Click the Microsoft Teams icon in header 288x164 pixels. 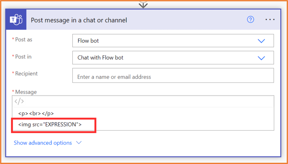coord(16,20)
